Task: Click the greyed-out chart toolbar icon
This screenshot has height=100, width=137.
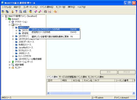Action: click(49, 12)
